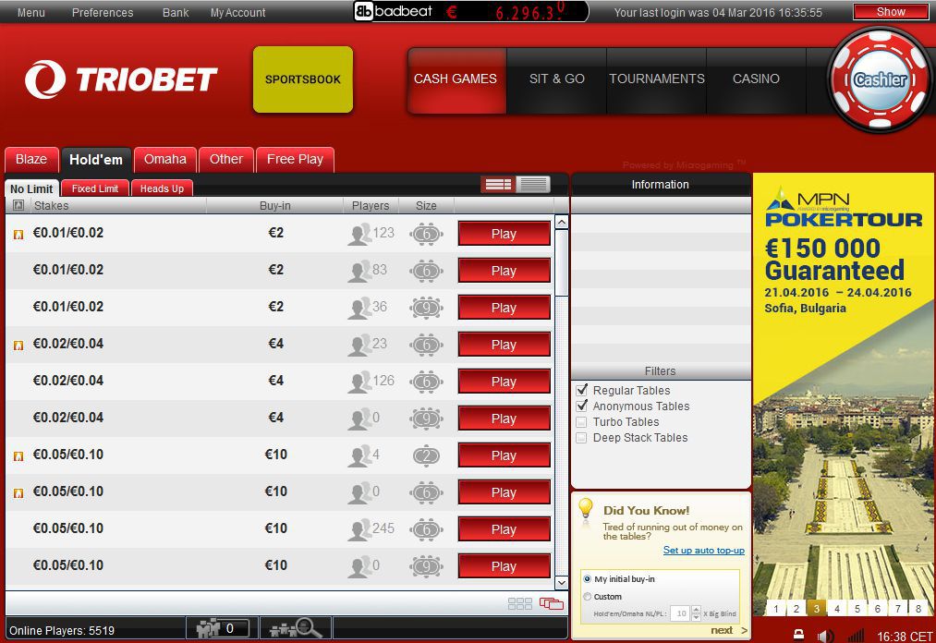Go to banner slide 5
This screenshot has width=936, height=643.
[857, 609]
